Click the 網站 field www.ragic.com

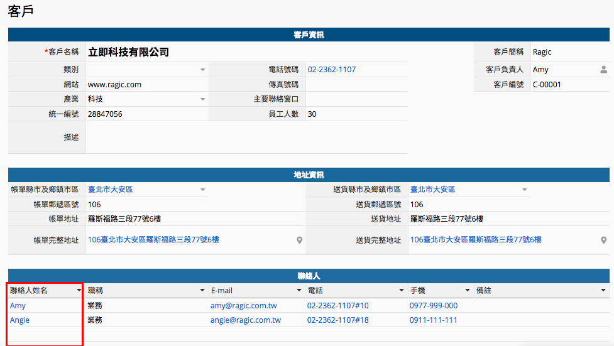(115, 84)
